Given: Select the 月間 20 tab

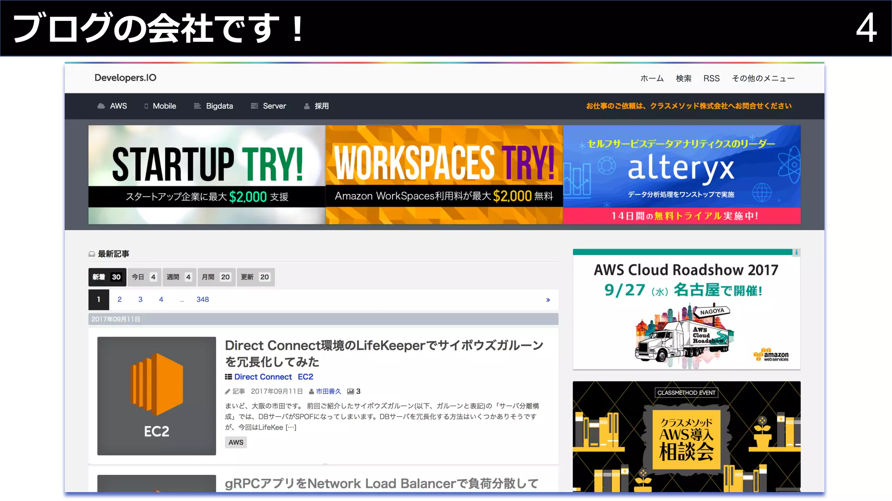Looking at the screenshot, I should [x=217, y=277].
